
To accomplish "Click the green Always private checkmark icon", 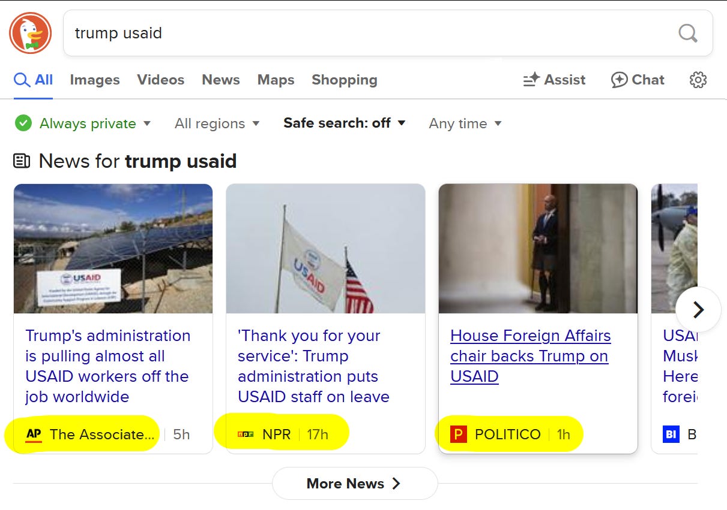I will tap(23, 123).
